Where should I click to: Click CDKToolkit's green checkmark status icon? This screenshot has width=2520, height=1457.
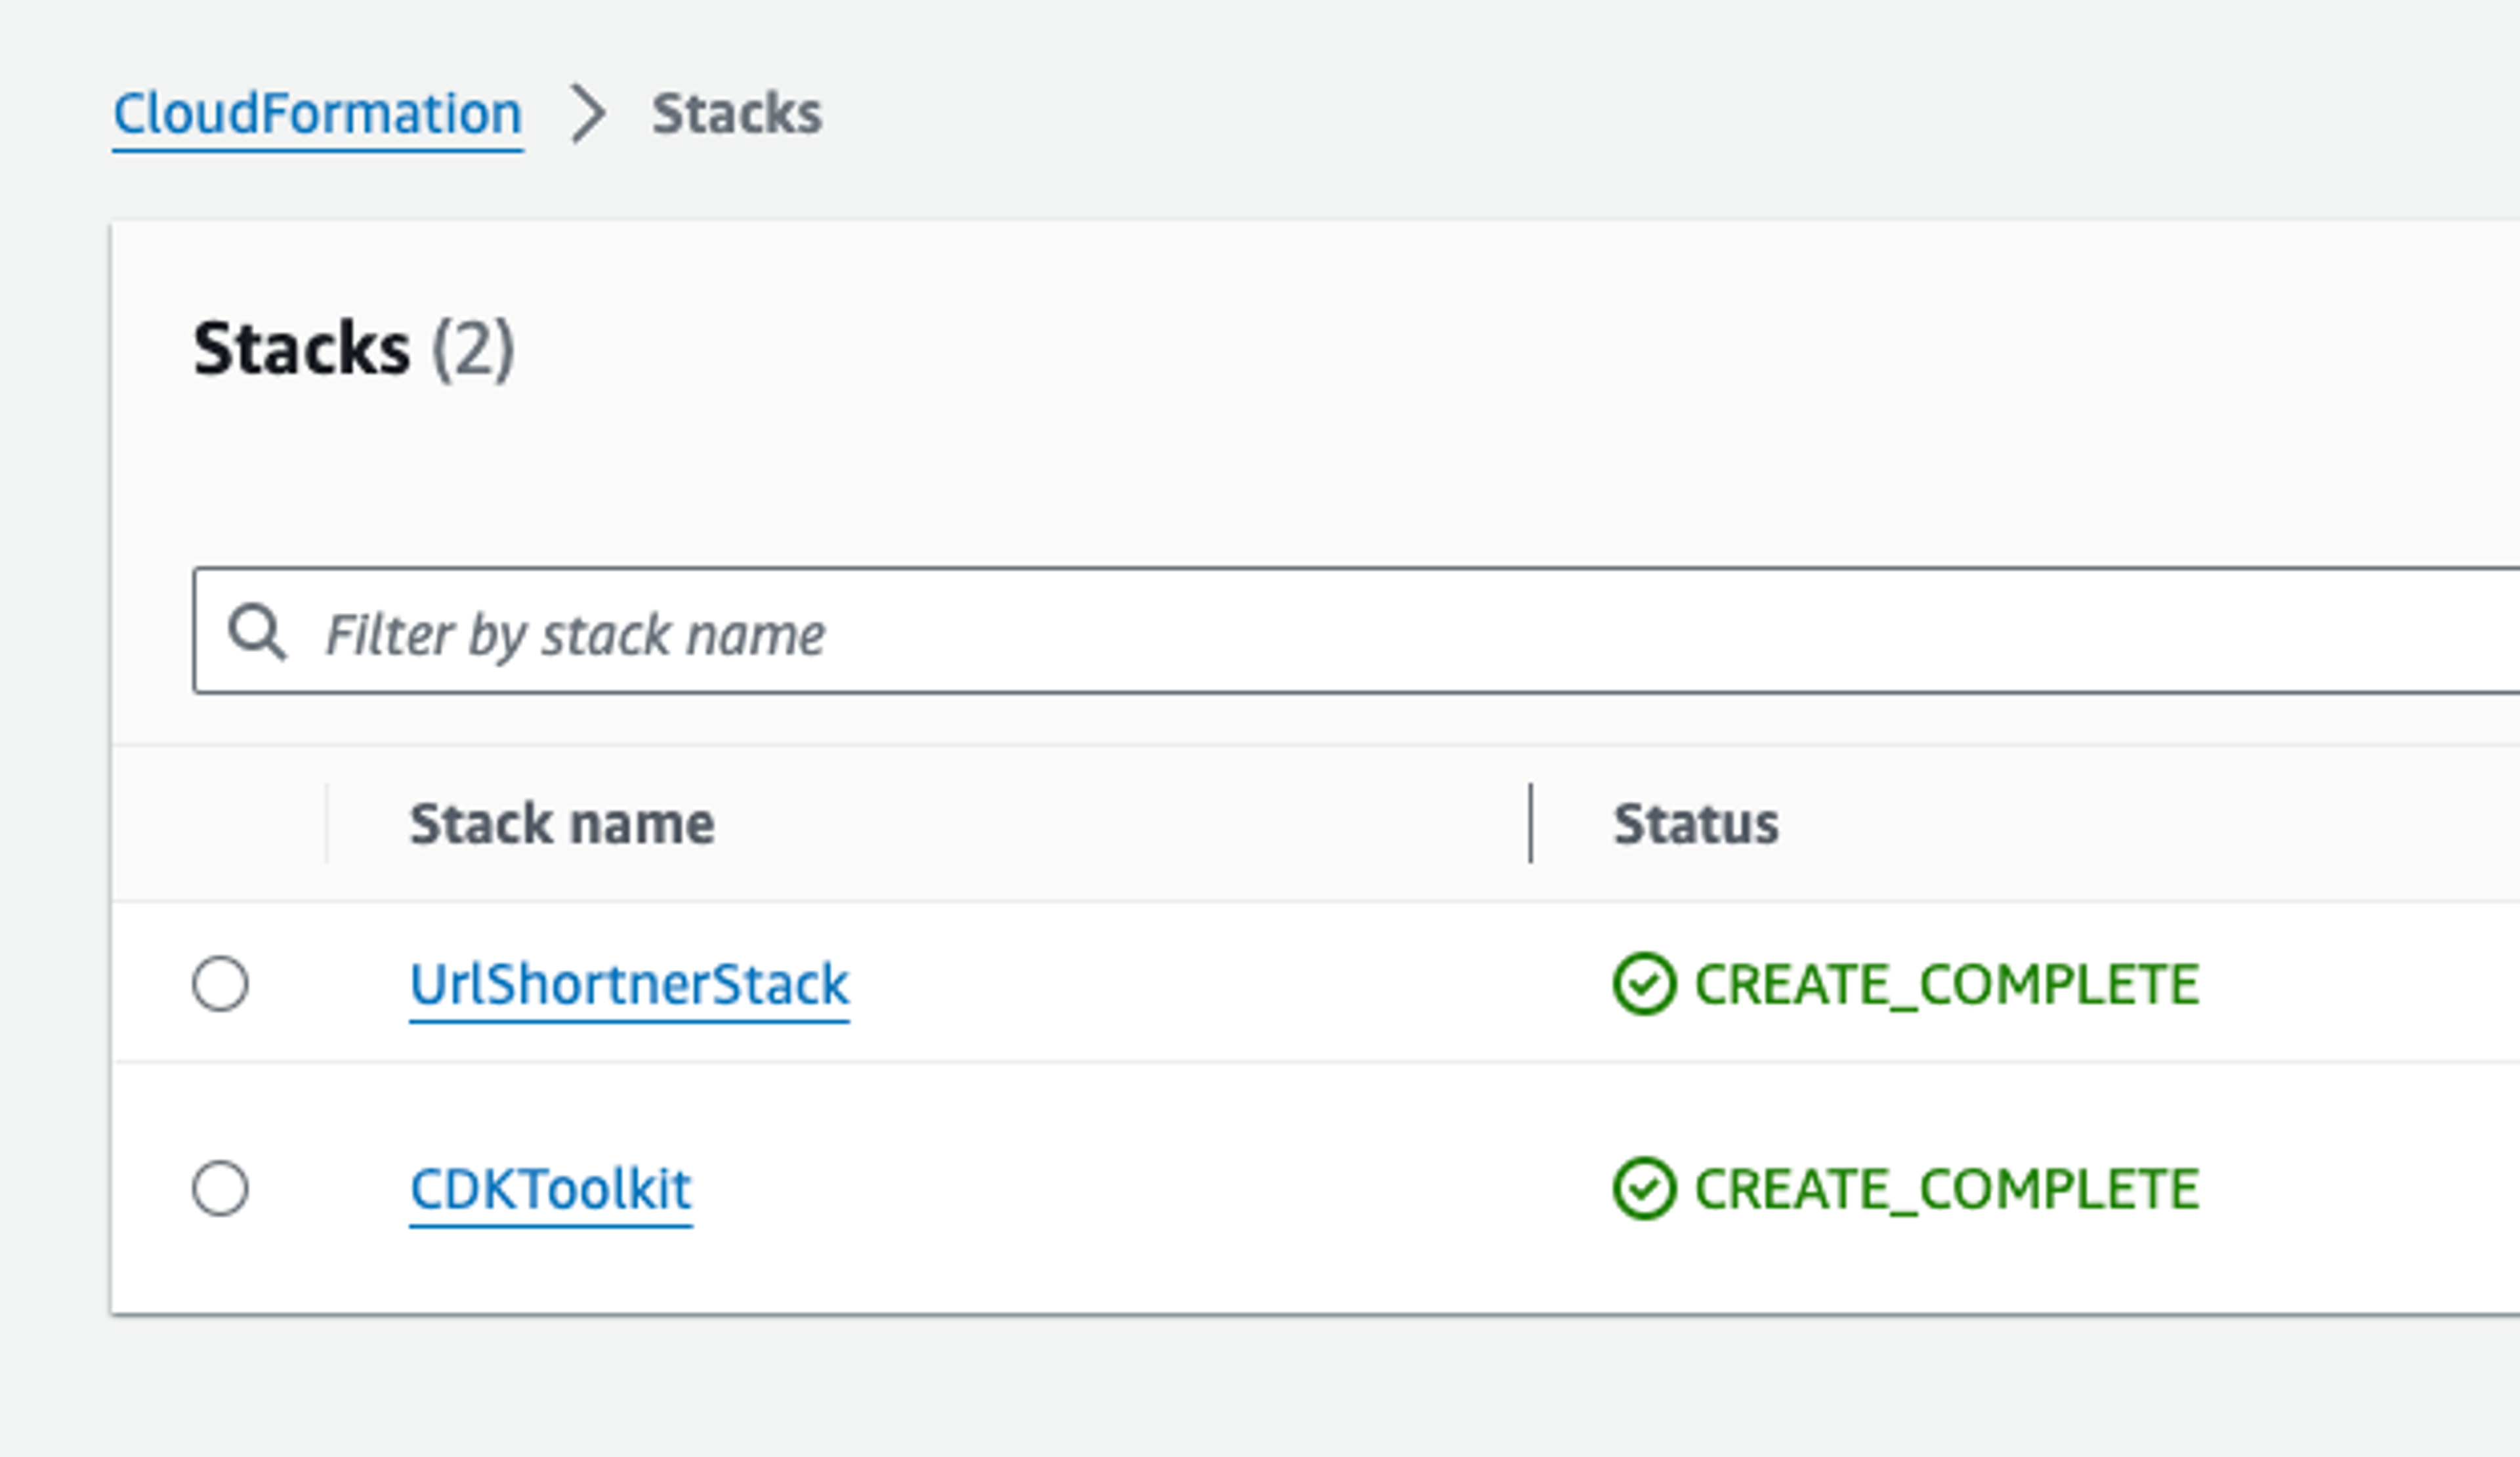pos(1643,1189)
